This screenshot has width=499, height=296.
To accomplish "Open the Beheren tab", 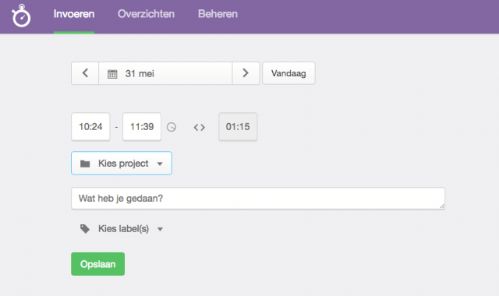I will (x=218, y=14).
